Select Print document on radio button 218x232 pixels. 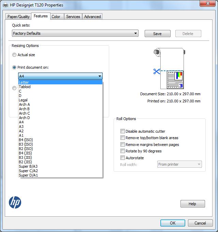pyautogui.click(x=14, y=67)
